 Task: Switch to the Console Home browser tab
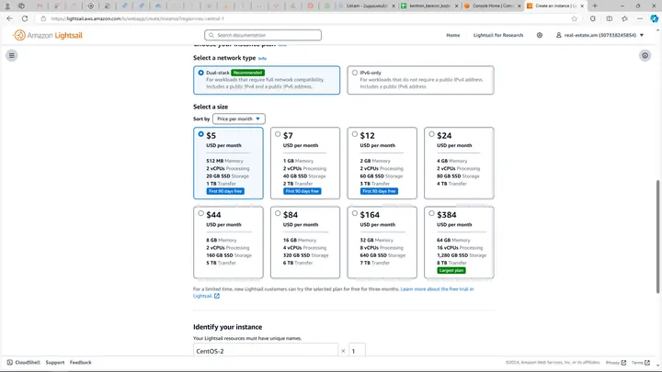(490, 6)
